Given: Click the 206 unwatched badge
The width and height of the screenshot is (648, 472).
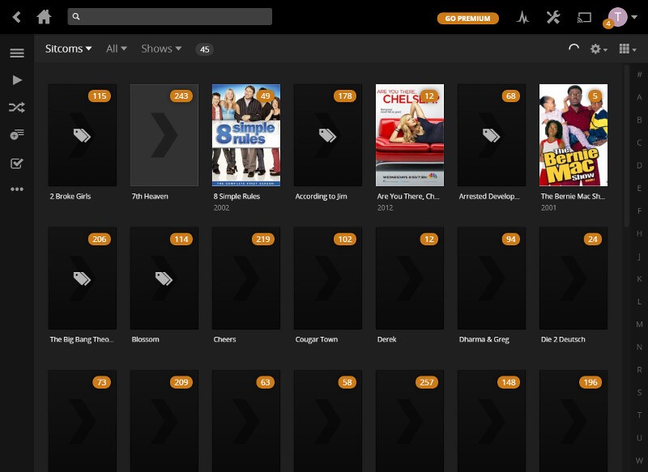Looking at the screenshot, I should pyautogui.click(x=99, y=239).
